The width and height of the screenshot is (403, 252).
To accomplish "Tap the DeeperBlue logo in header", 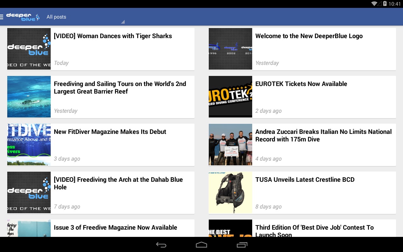I will click(x=23, y=17).
